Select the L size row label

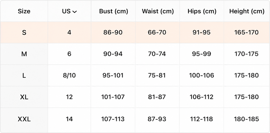24,75
